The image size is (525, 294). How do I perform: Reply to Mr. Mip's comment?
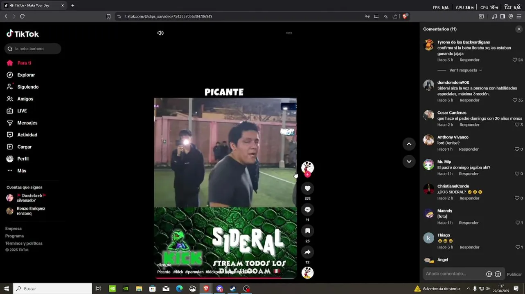[469, 174]
